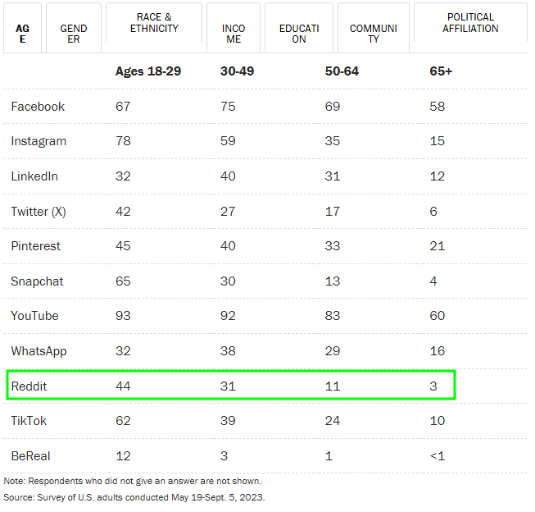Select the Instagram row label

(x=39, y=141)
